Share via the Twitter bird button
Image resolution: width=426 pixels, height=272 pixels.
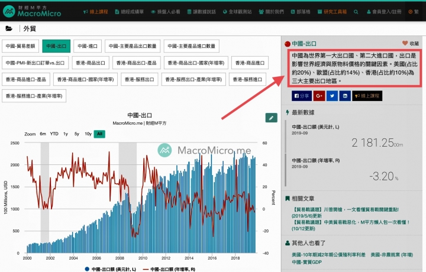pos(332,96)
